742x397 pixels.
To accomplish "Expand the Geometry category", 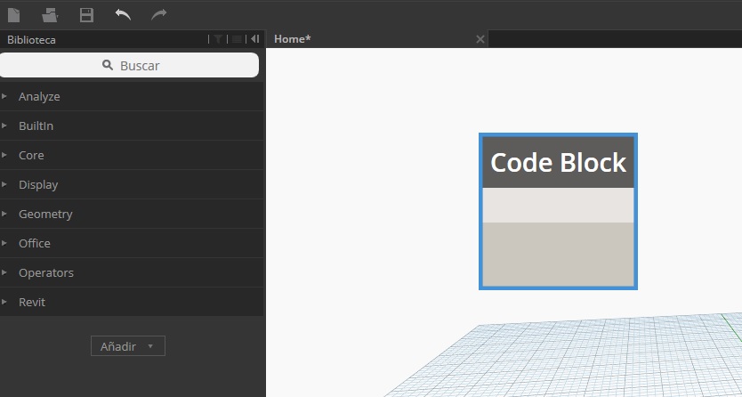I will pyautogui.click(x=45, y=215).
